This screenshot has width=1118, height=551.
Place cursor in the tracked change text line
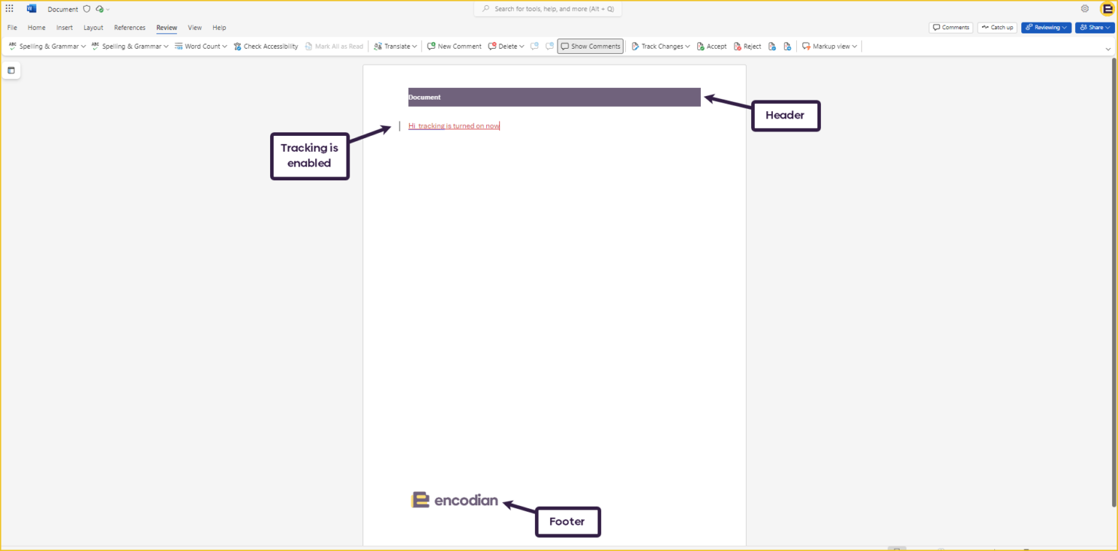(x=453, y=126)
